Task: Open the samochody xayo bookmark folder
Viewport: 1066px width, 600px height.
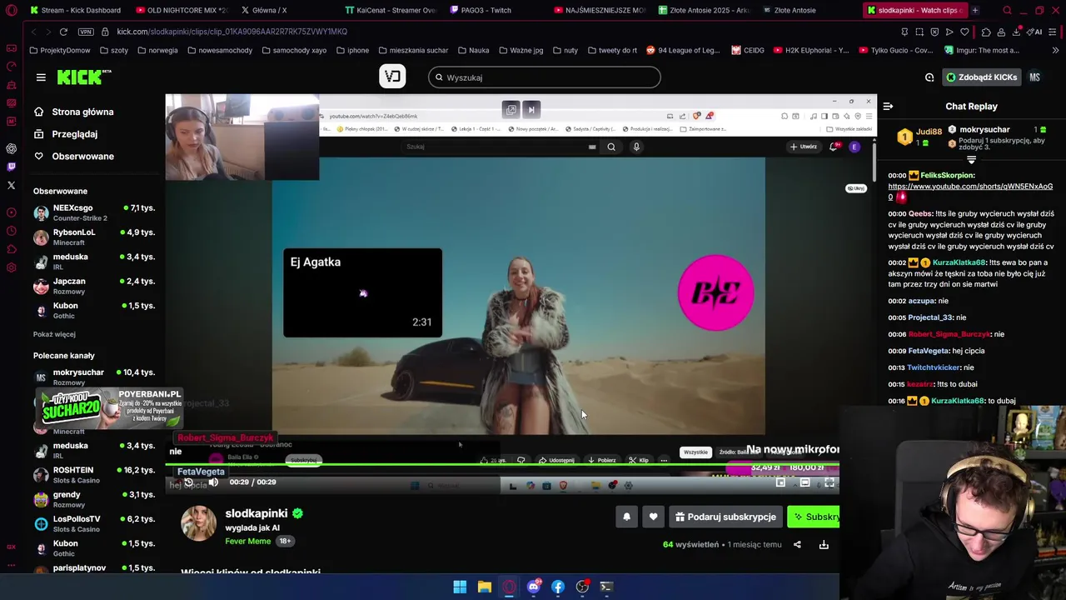Action: (x=294, y=50)
